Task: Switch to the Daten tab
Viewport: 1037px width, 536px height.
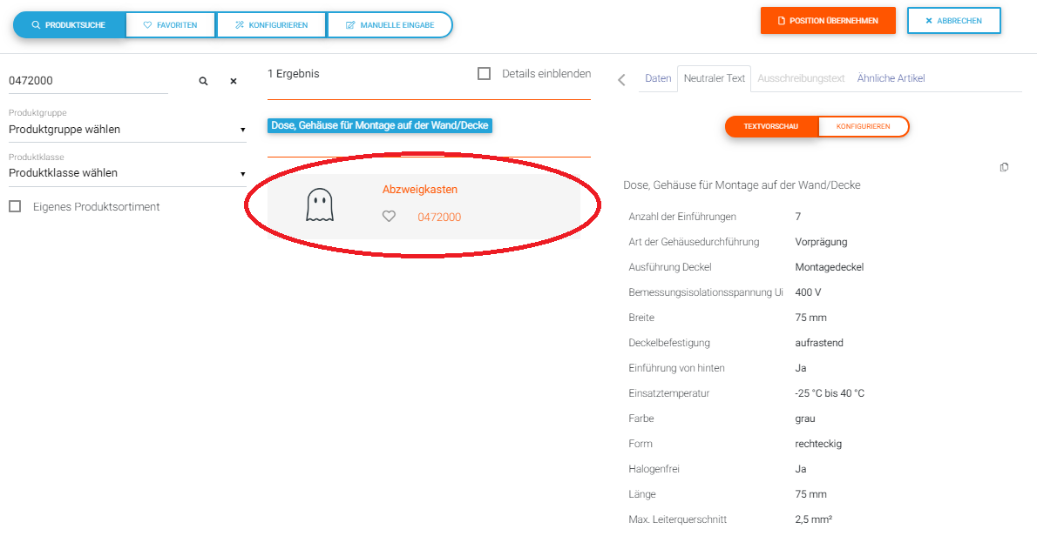Action: click(x=658, y=78)
